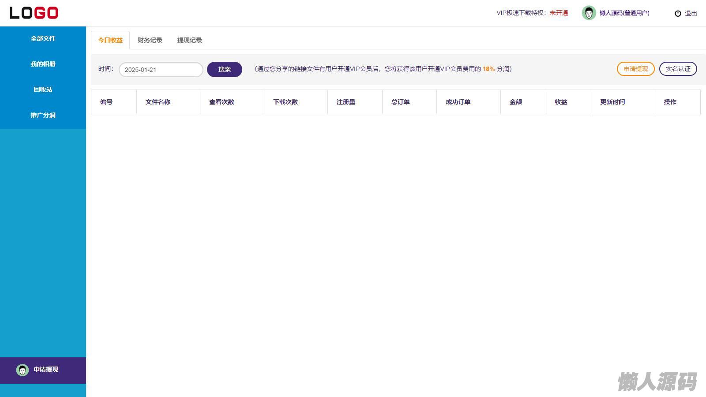
Task: Click the 收益 column header
Action: (x=561, y=102)
